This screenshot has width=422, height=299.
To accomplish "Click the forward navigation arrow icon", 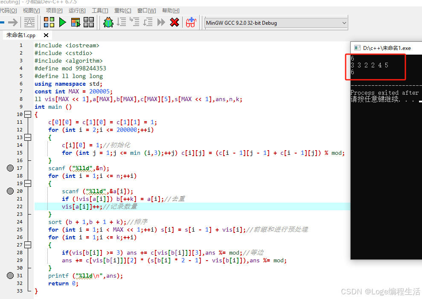I will pos(13,22).
